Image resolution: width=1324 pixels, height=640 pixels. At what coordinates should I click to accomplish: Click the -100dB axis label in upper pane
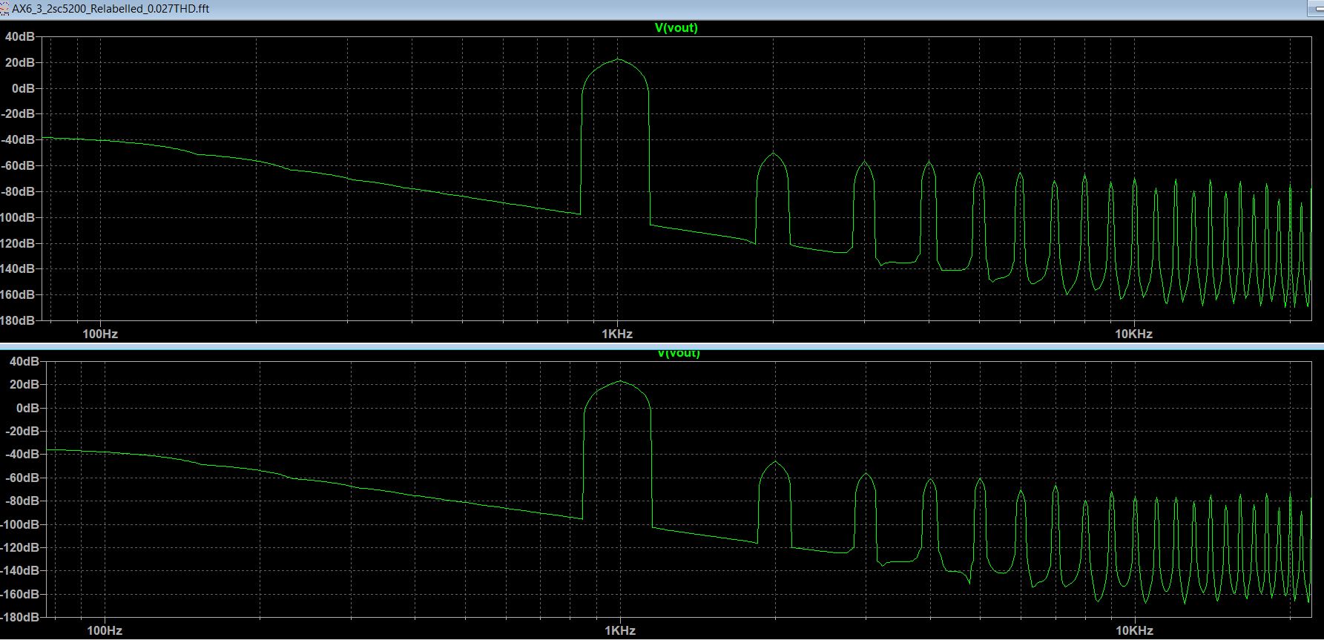[x=18, y=217]
